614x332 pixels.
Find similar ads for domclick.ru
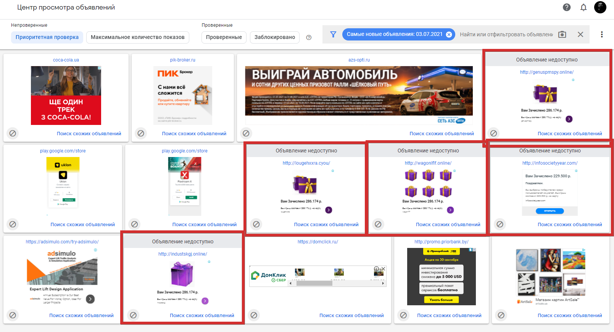351,316
